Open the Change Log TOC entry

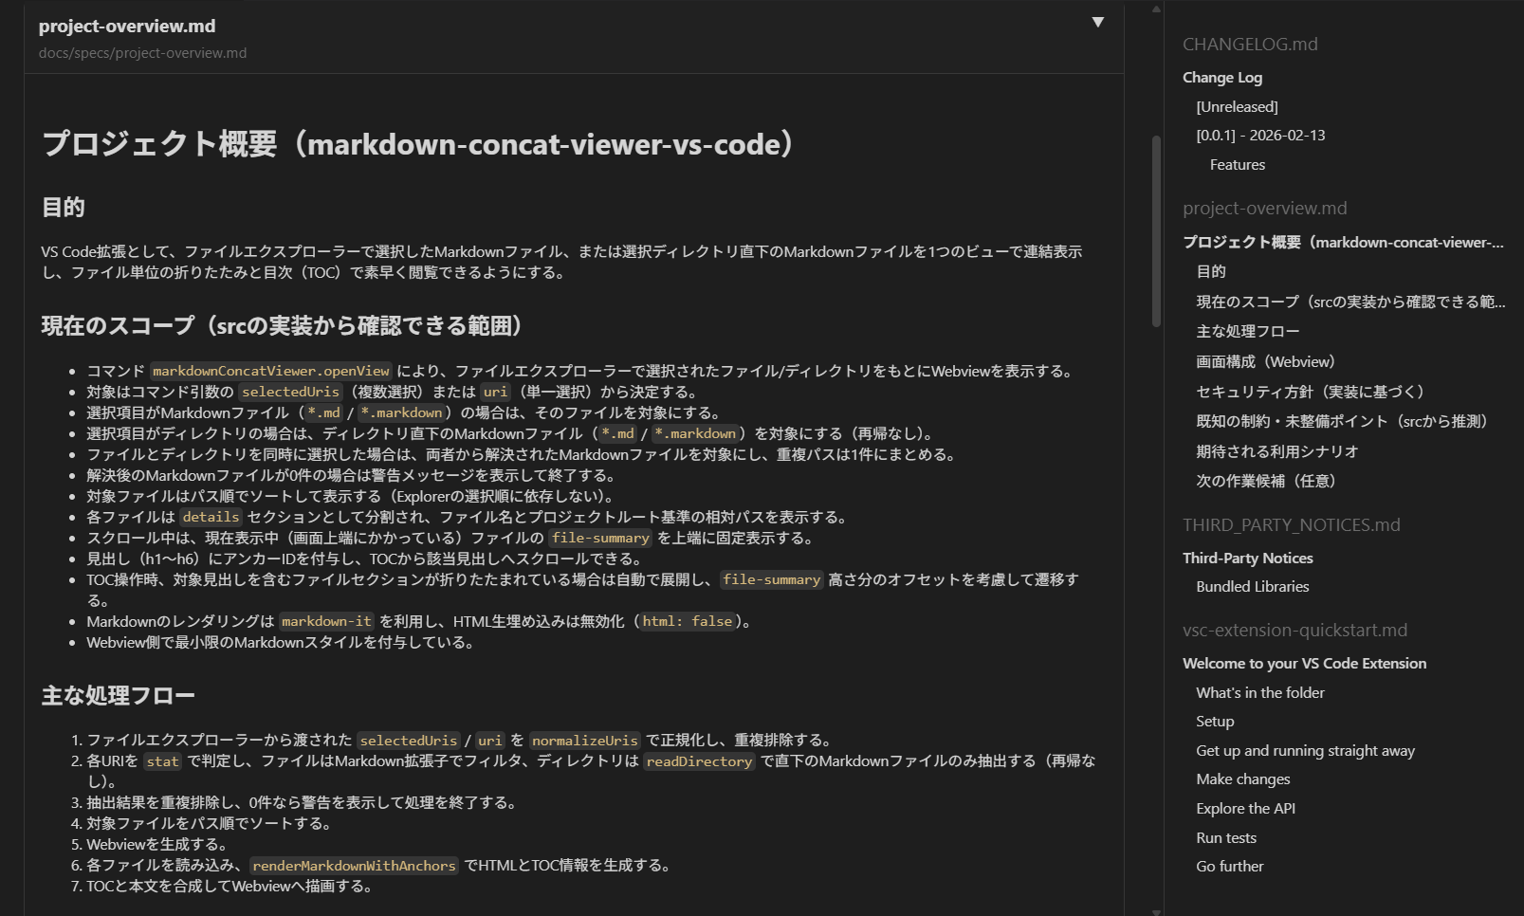click(x=1221, y=78)
